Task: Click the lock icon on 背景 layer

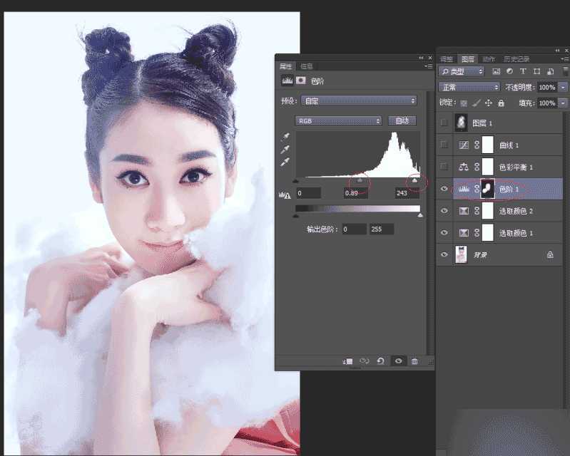Action: pyautogui.click(x=550, y=254)
